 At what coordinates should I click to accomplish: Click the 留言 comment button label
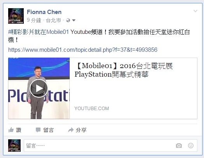pos(48,130)
